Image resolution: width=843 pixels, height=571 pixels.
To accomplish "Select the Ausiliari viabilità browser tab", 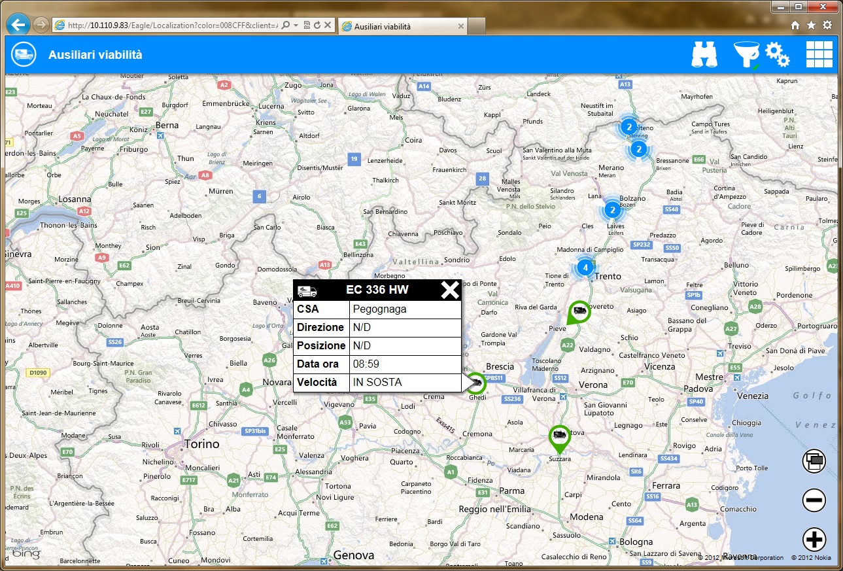I will coord(403,26).
